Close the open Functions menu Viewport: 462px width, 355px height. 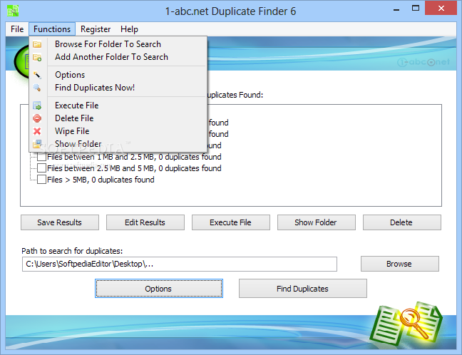52,29
